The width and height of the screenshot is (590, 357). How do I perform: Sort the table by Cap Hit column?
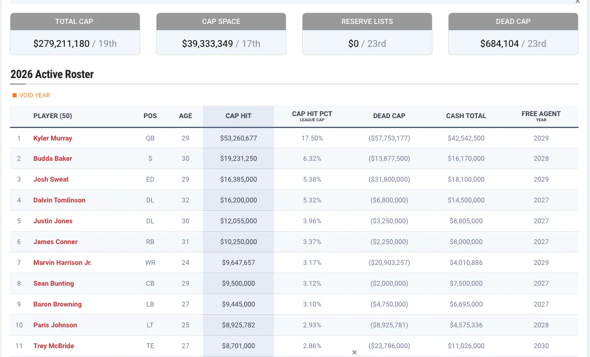[x=238, y=116]
